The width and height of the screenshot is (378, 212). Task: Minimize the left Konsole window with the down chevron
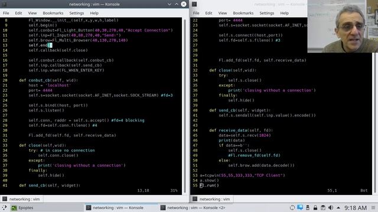[x=170, y=4]
